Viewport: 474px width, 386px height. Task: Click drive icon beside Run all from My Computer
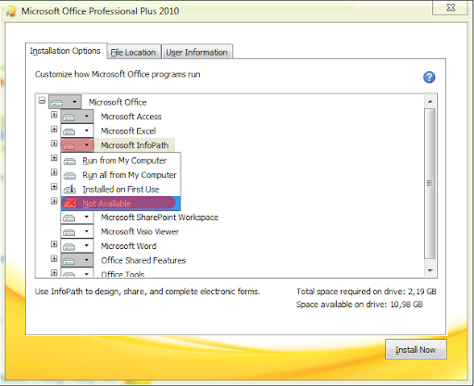point(69,175)
